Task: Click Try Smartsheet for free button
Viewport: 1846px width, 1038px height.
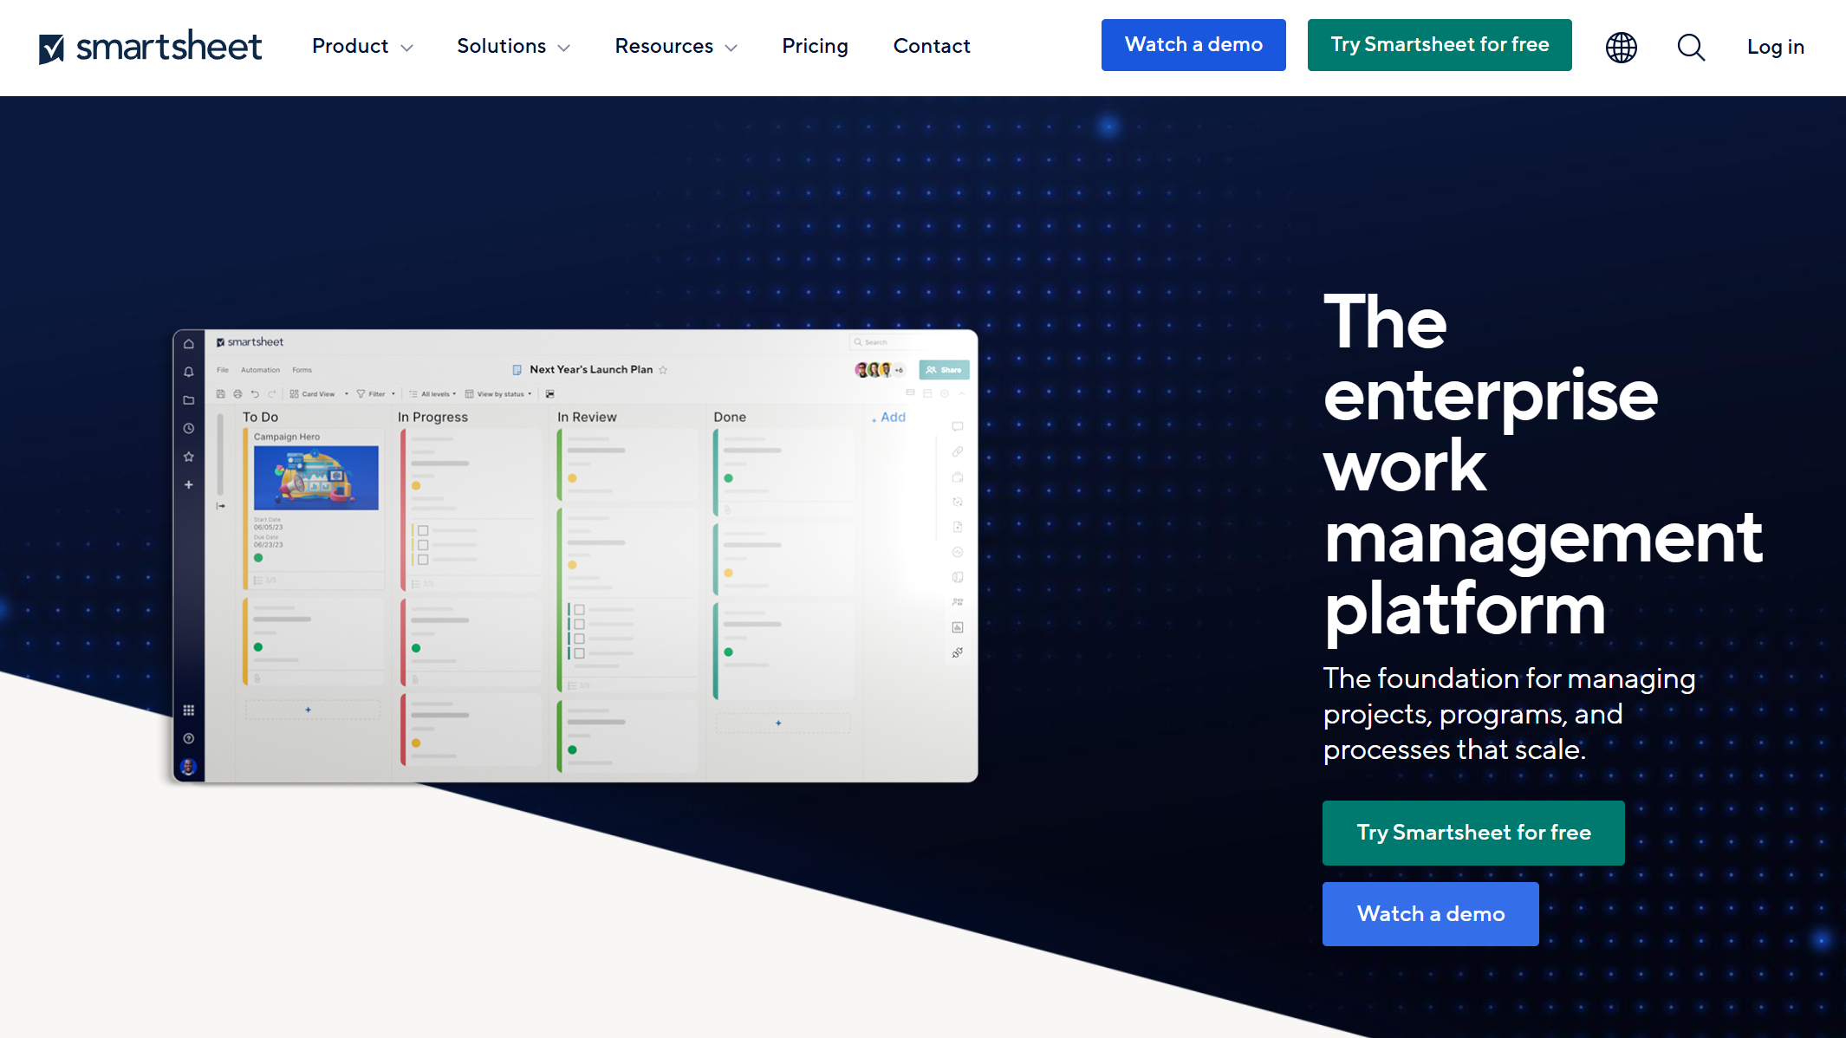Action: [1473, 833]
